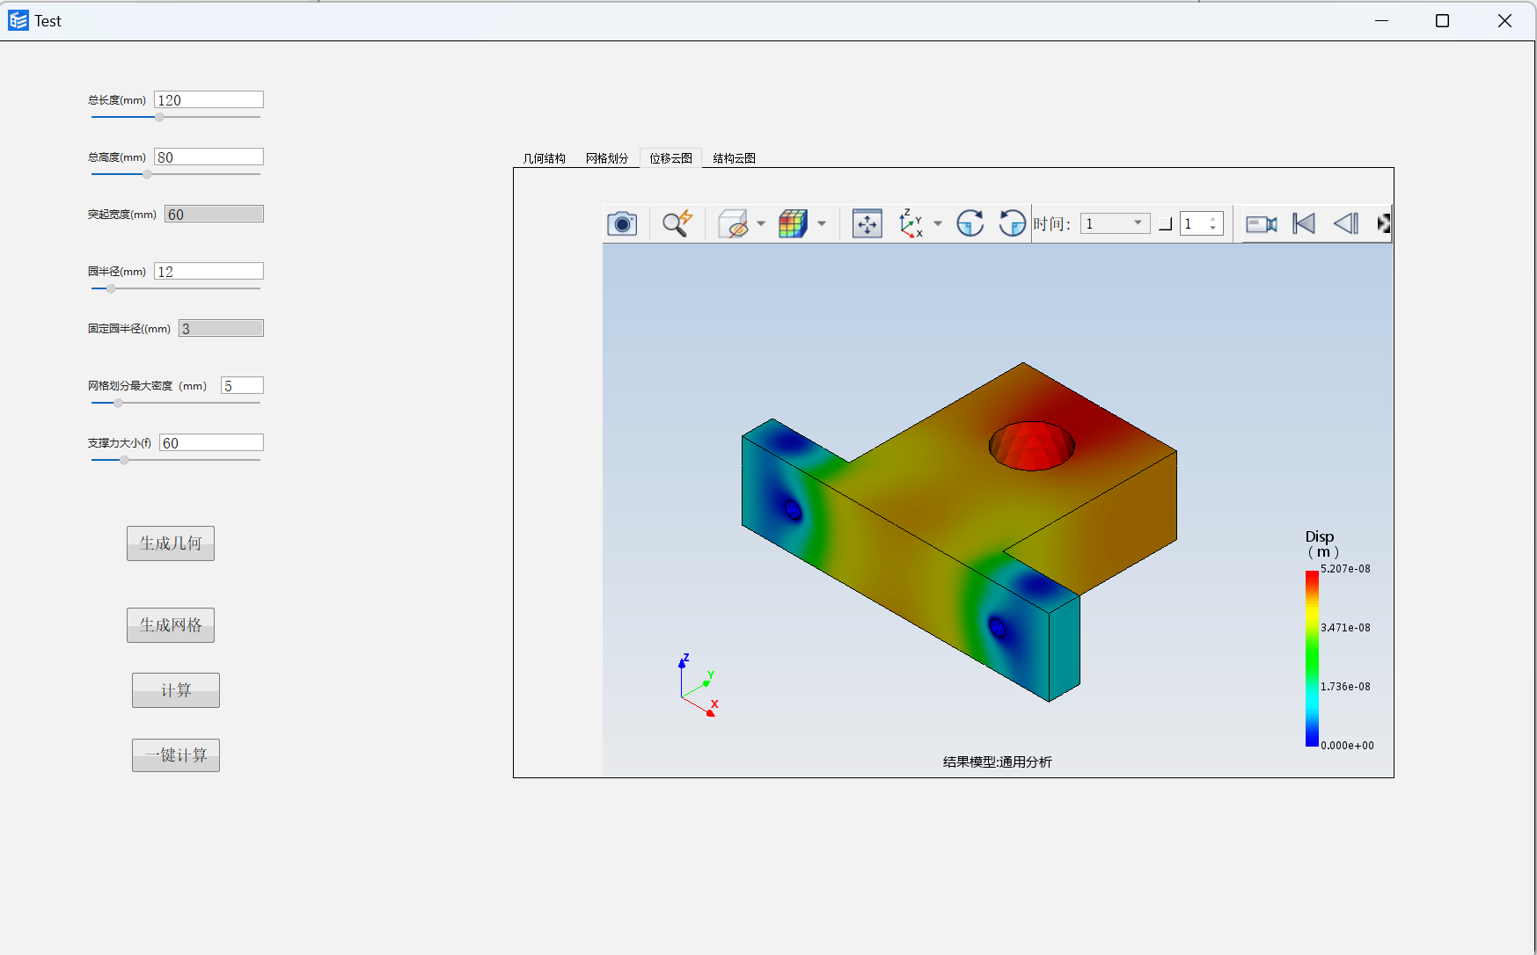Click the legend value 5.207e-08

tap(1345, 569)
